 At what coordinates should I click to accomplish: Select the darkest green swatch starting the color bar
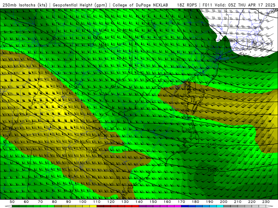[16, 206]
